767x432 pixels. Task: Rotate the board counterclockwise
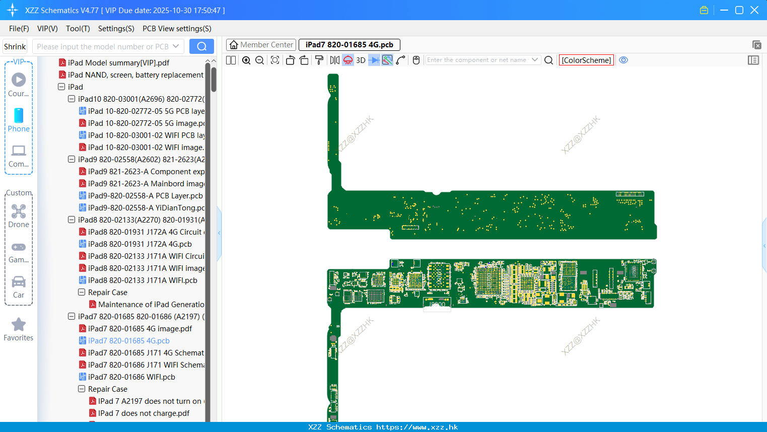click(290, 60)
